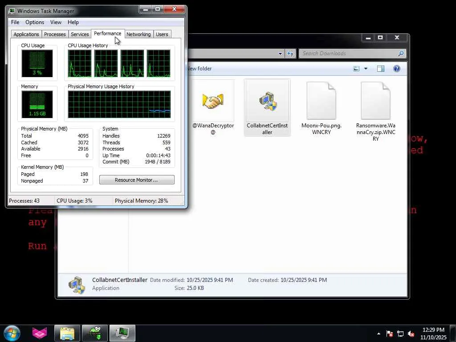The image size is (456, 342).
Task: Click the Paged kernel memory value 198
Action: click(x=84, y=174)
